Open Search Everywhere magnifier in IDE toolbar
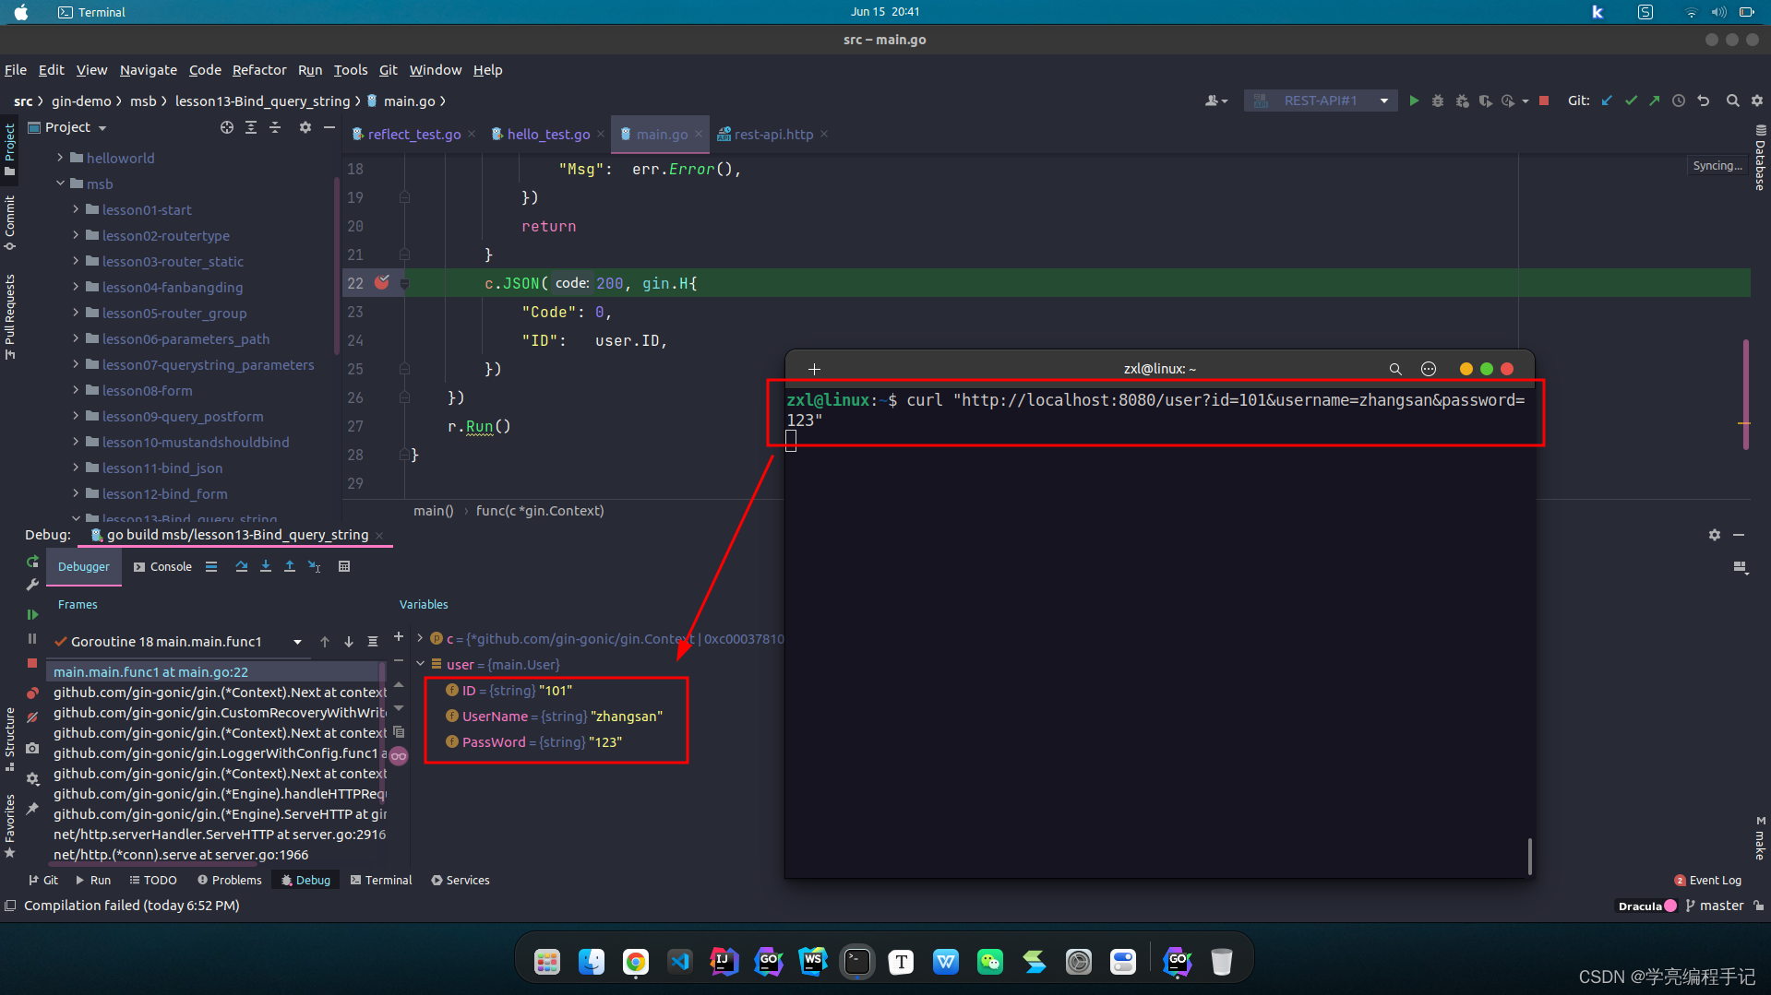1771x995 pixels. 1733,101
